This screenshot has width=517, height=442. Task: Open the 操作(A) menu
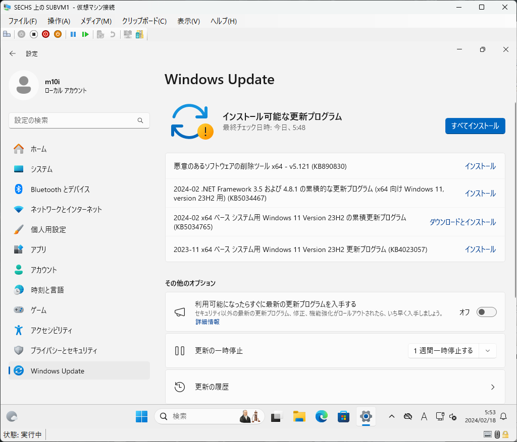tap(59, 21)
